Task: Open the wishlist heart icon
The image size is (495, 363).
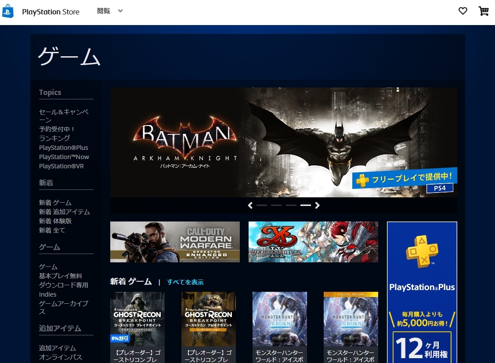Action: click(x=463, y=11)
